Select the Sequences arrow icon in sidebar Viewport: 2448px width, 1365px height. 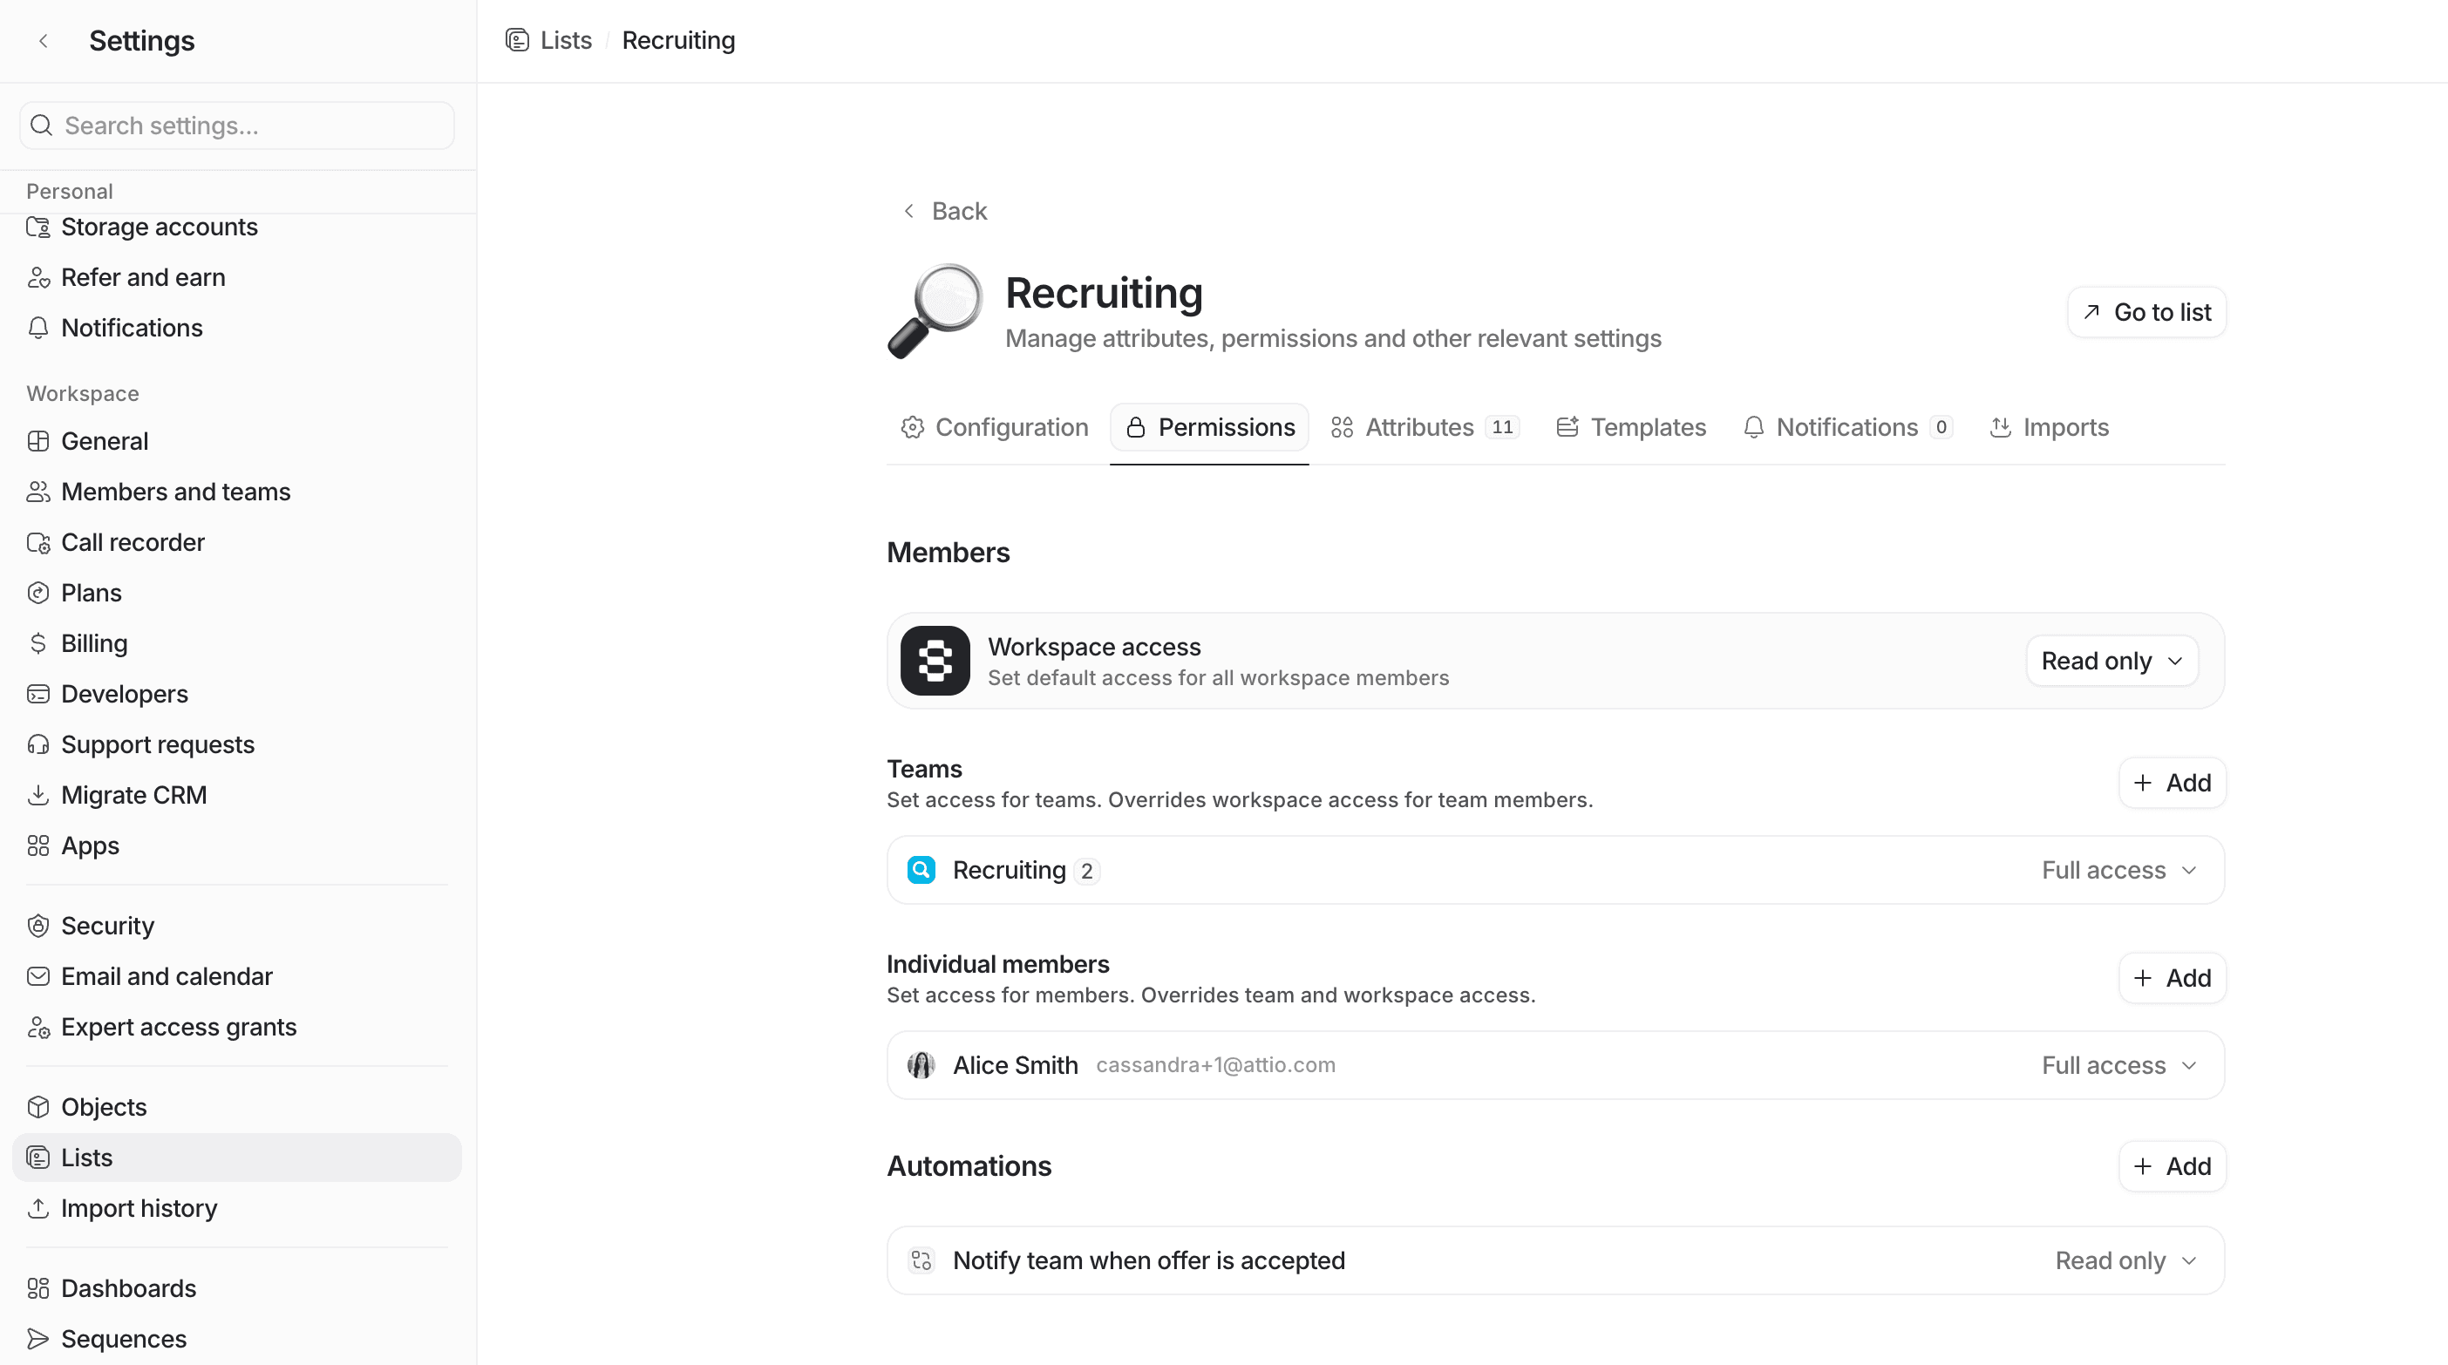pyautogui.click(x=38, y=1338)
